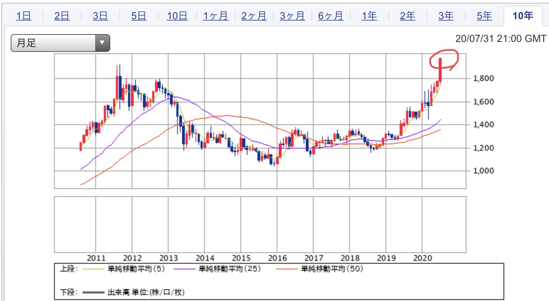Open the 5日 time range
Viewport: 549px width, 301px height.
139,16
